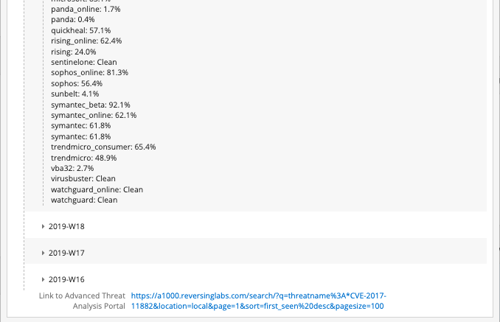This screenshot has height=322, width=500.
Task: Select the rising: 24.0% entry
Action: pos(74,52)
